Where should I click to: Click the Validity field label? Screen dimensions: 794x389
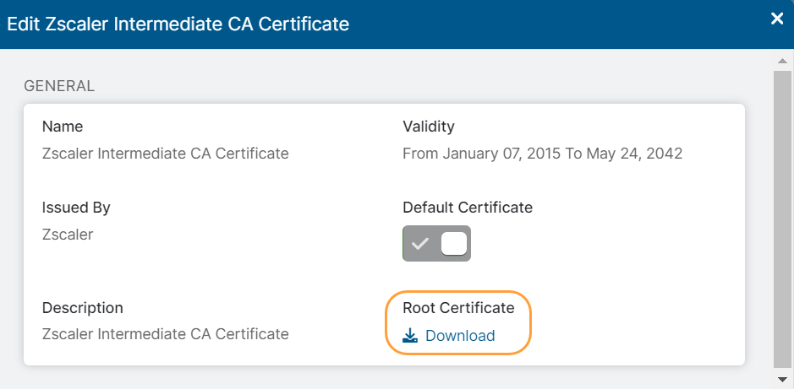point(428,127)
